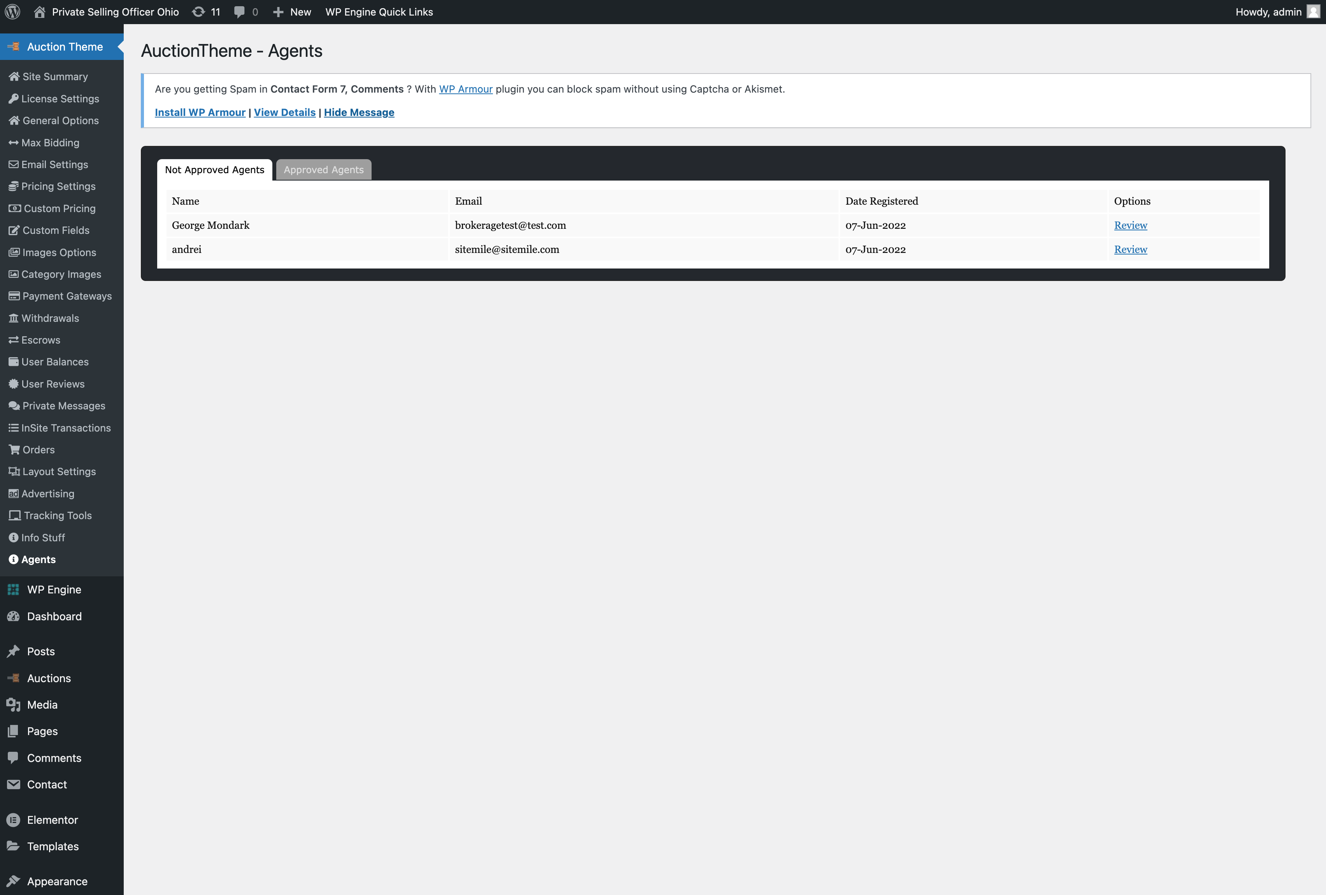
Task: Click the admin avatar icon
Action: [1313, 12]
